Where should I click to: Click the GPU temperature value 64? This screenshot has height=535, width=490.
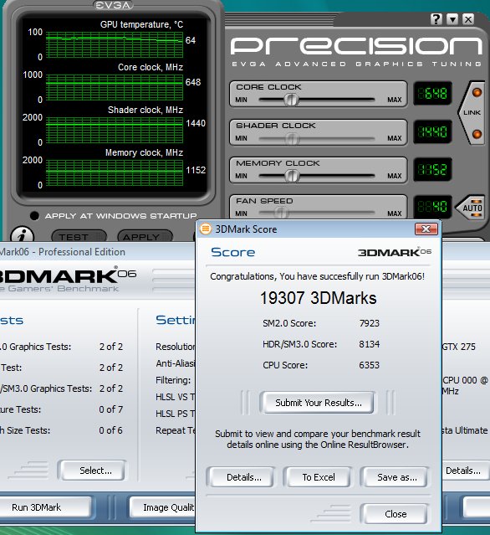[191, 40]
